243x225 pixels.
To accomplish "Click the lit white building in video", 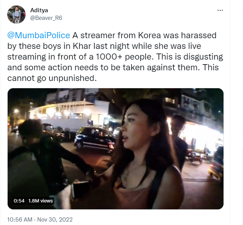I will tap(70, 115).
